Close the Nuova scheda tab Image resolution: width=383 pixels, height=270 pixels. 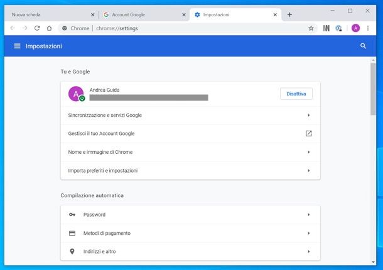(92, 14)
